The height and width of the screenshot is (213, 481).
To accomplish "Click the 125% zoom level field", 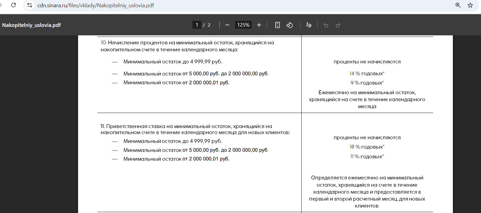I will click(x=243, y=25).
